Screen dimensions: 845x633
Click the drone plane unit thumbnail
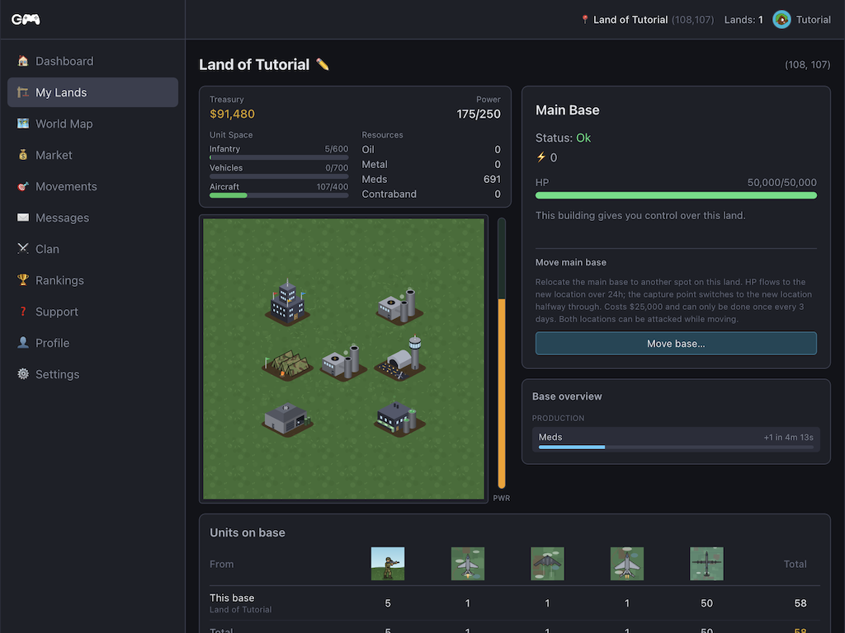click(706, 564)
